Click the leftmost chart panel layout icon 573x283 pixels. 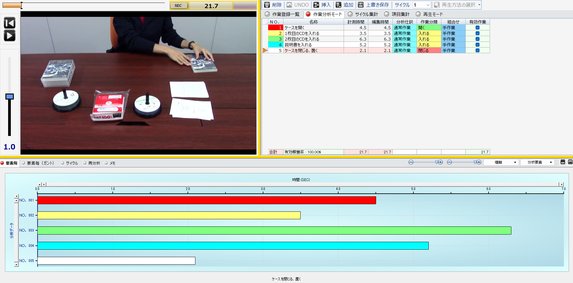tap(563, 162)
